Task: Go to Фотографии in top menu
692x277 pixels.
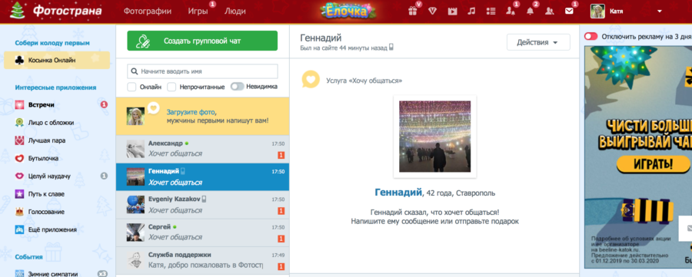Action: (x=148, y=12)
